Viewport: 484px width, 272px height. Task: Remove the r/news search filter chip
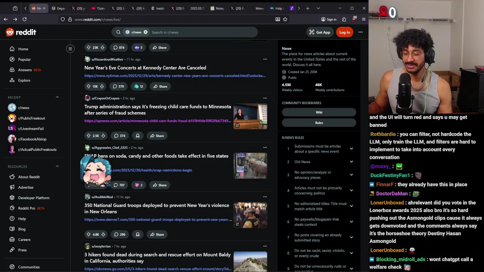(x=146, y=32)
